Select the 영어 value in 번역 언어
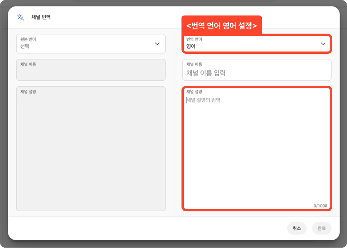 point(191,46)
